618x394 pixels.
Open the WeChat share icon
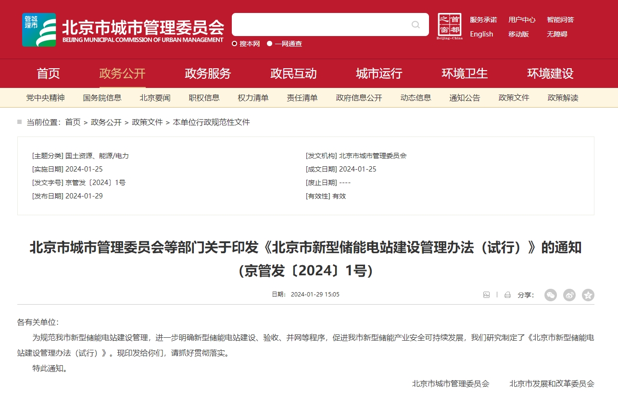(x=550, y=295)
